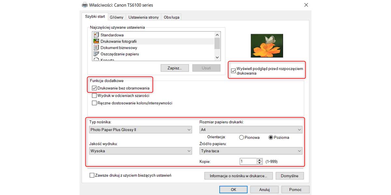Screen dimensions: 391x195
Task: Open the Ustawienia strony tab
Action: (143, 17)
